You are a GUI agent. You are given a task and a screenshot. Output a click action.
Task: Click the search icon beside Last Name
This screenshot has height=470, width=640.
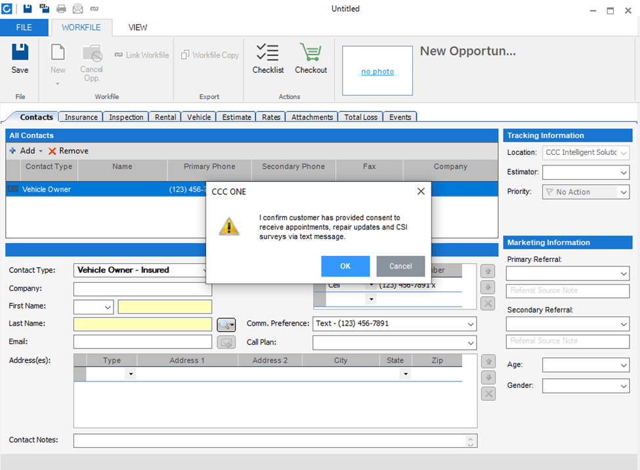(226, 324)
